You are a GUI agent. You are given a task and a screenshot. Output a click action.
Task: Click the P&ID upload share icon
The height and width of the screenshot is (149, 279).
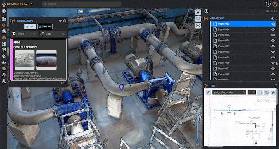260,92
